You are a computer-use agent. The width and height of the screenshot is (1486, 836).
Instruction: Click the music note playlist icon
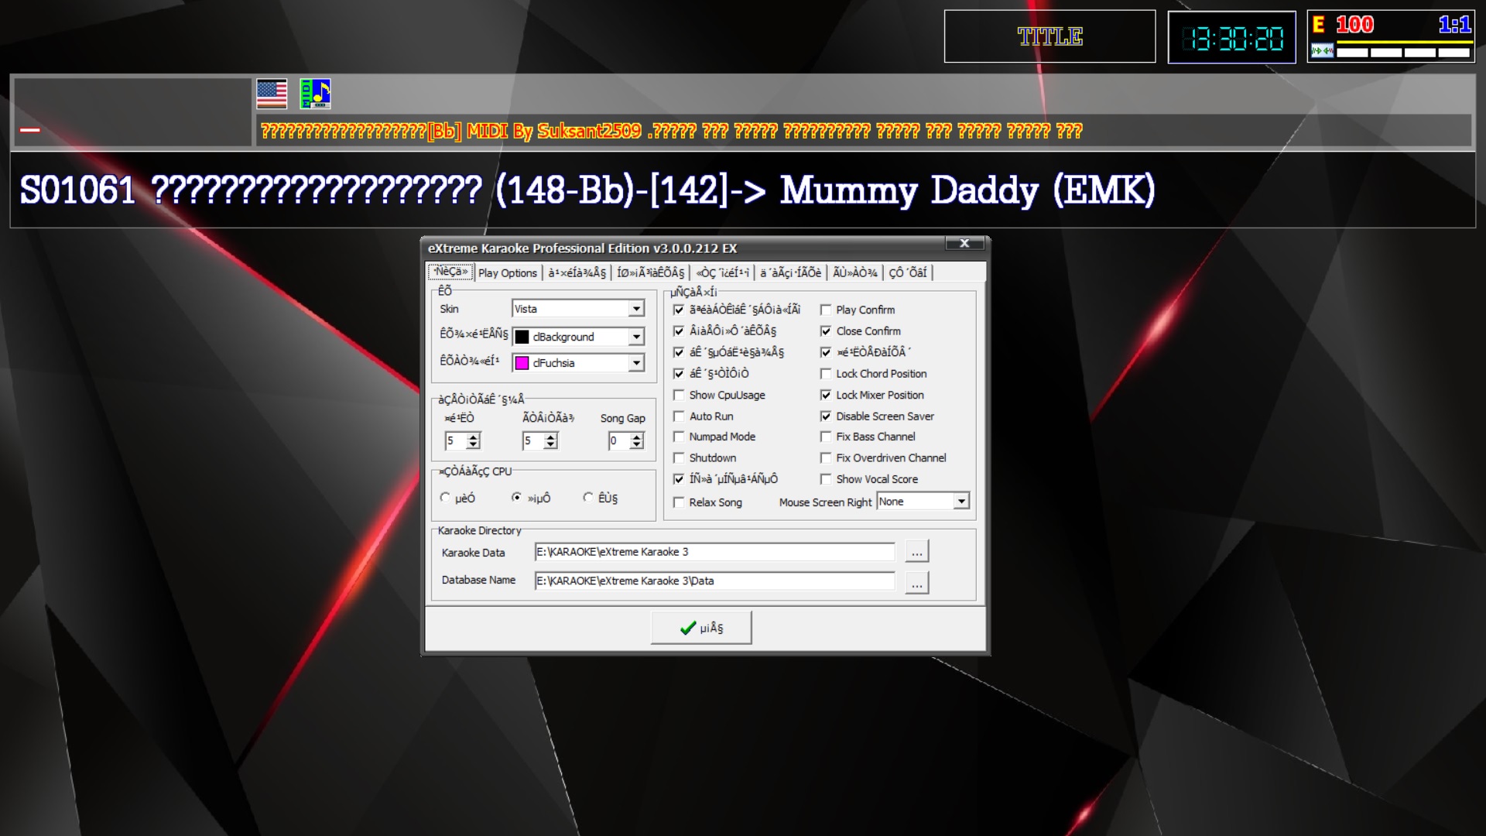tap(315, 94)
